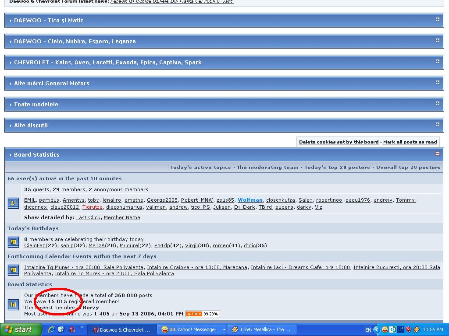
Task: Sort online list by Last Click
Action: [x=88, y=217]
